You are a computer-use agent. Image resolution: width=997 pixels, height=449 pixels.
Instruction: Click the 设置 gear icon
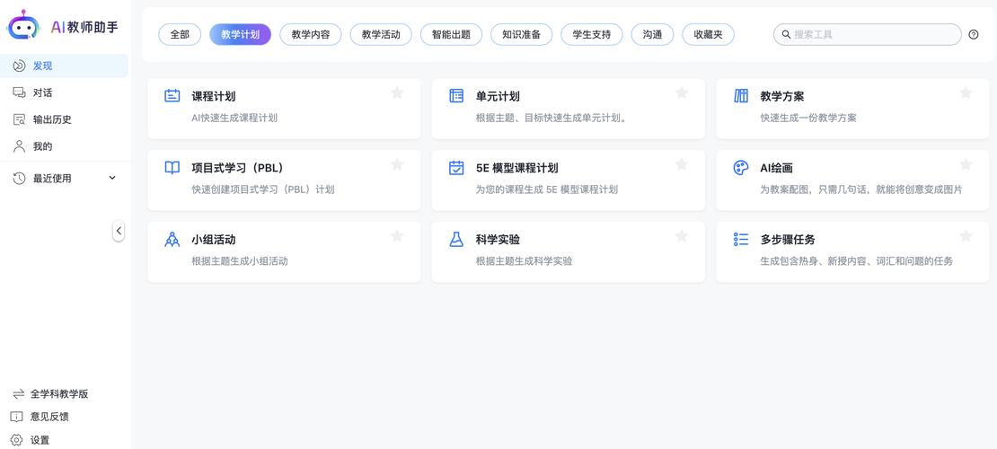[17, 440]
